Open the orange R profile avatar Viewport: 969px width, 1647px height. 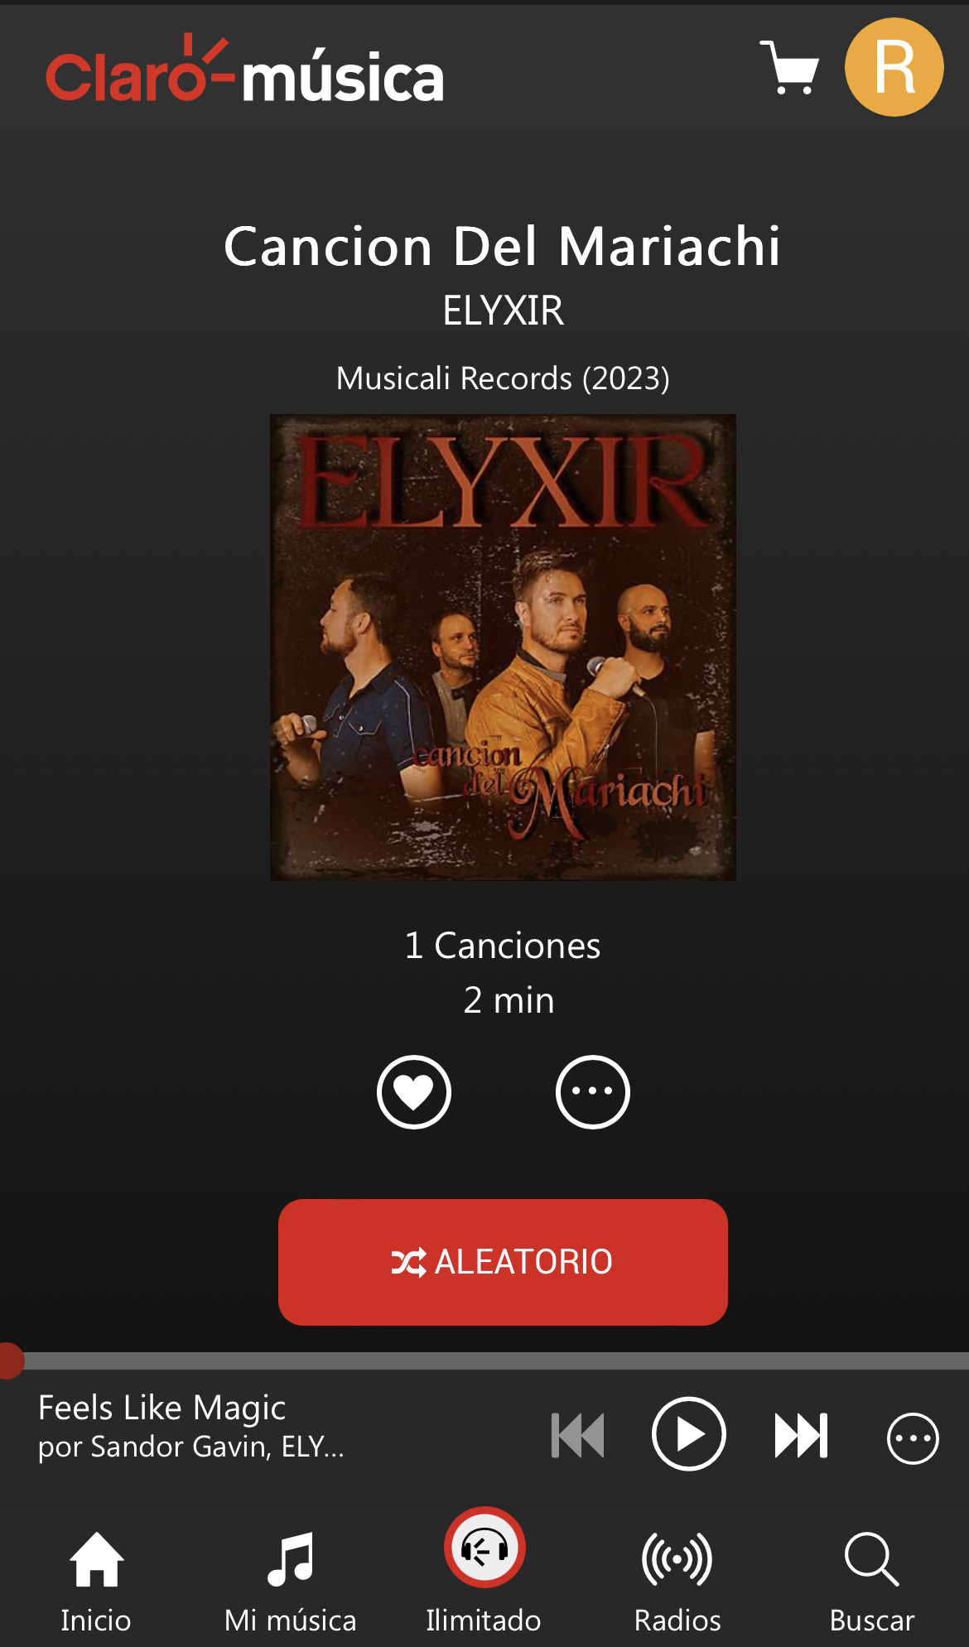click(894, 67)
